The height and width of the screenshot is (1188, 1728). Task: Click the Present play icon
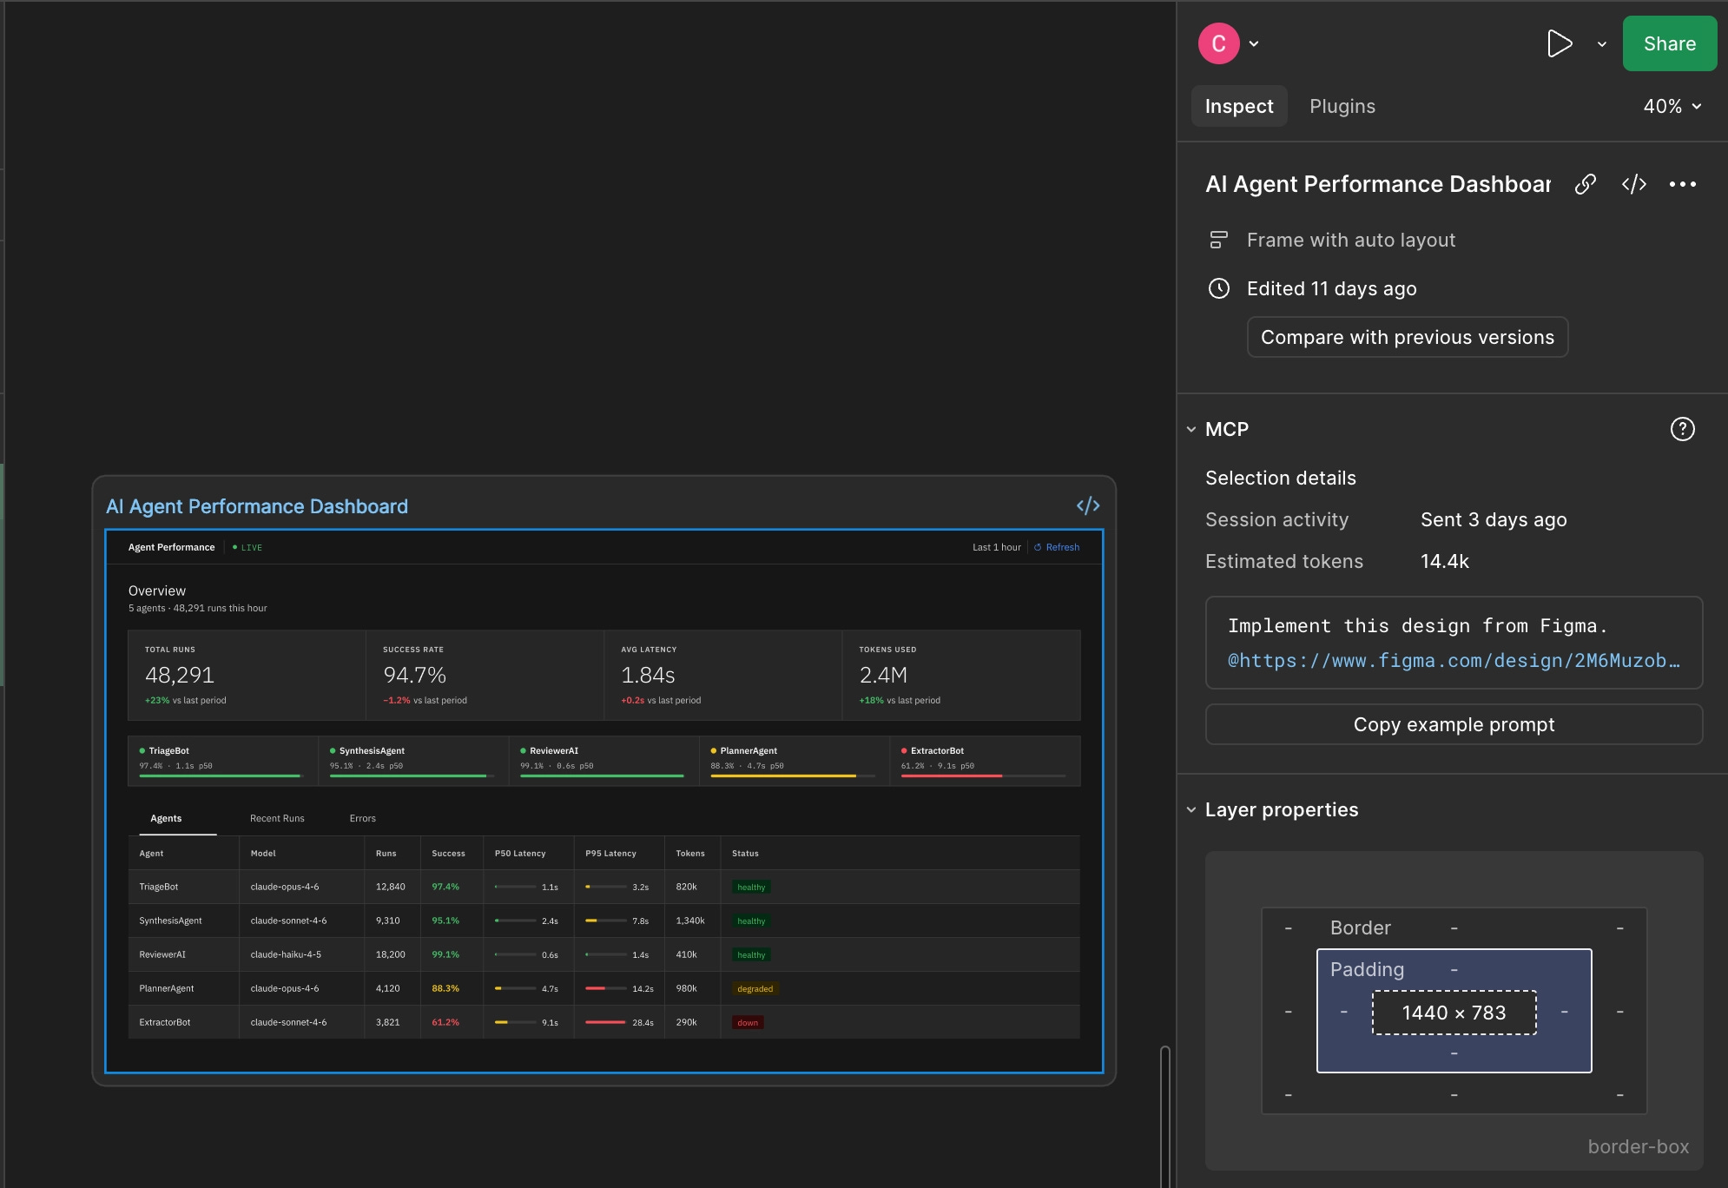point(1560,43)
